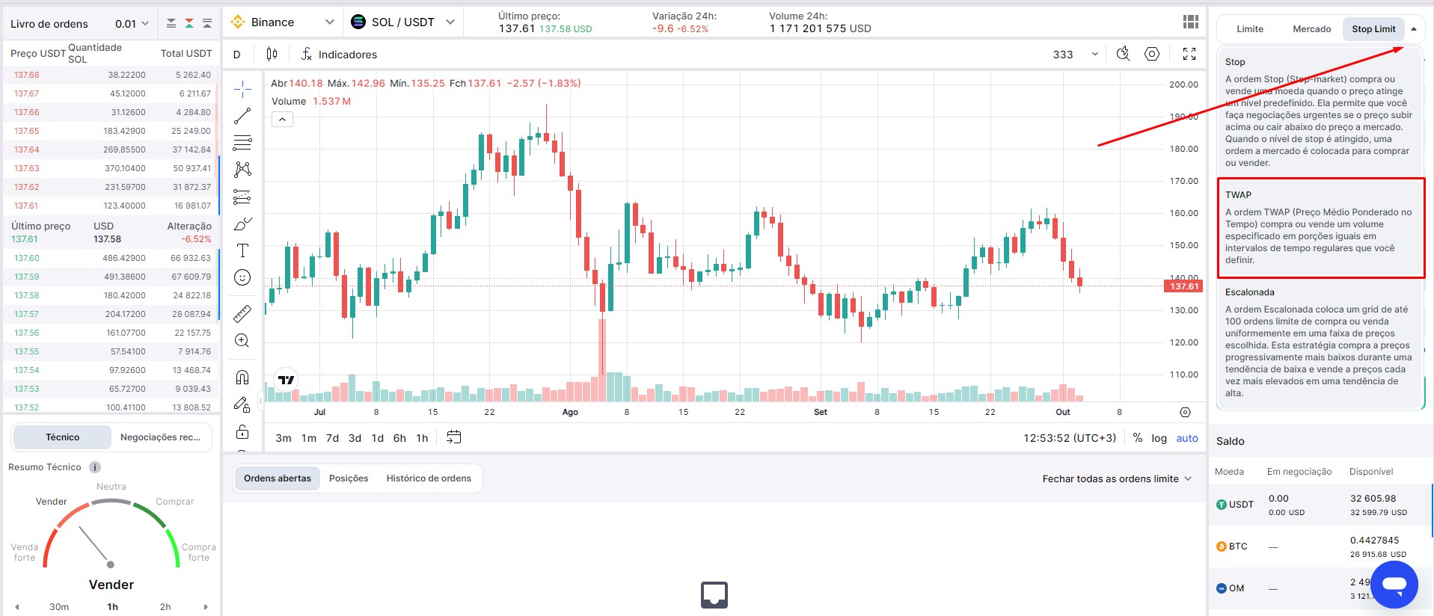1434x616 pixels.
Task: Click the candlestick chart style icon
Action: pyautogui.click(x=272, y=54)
